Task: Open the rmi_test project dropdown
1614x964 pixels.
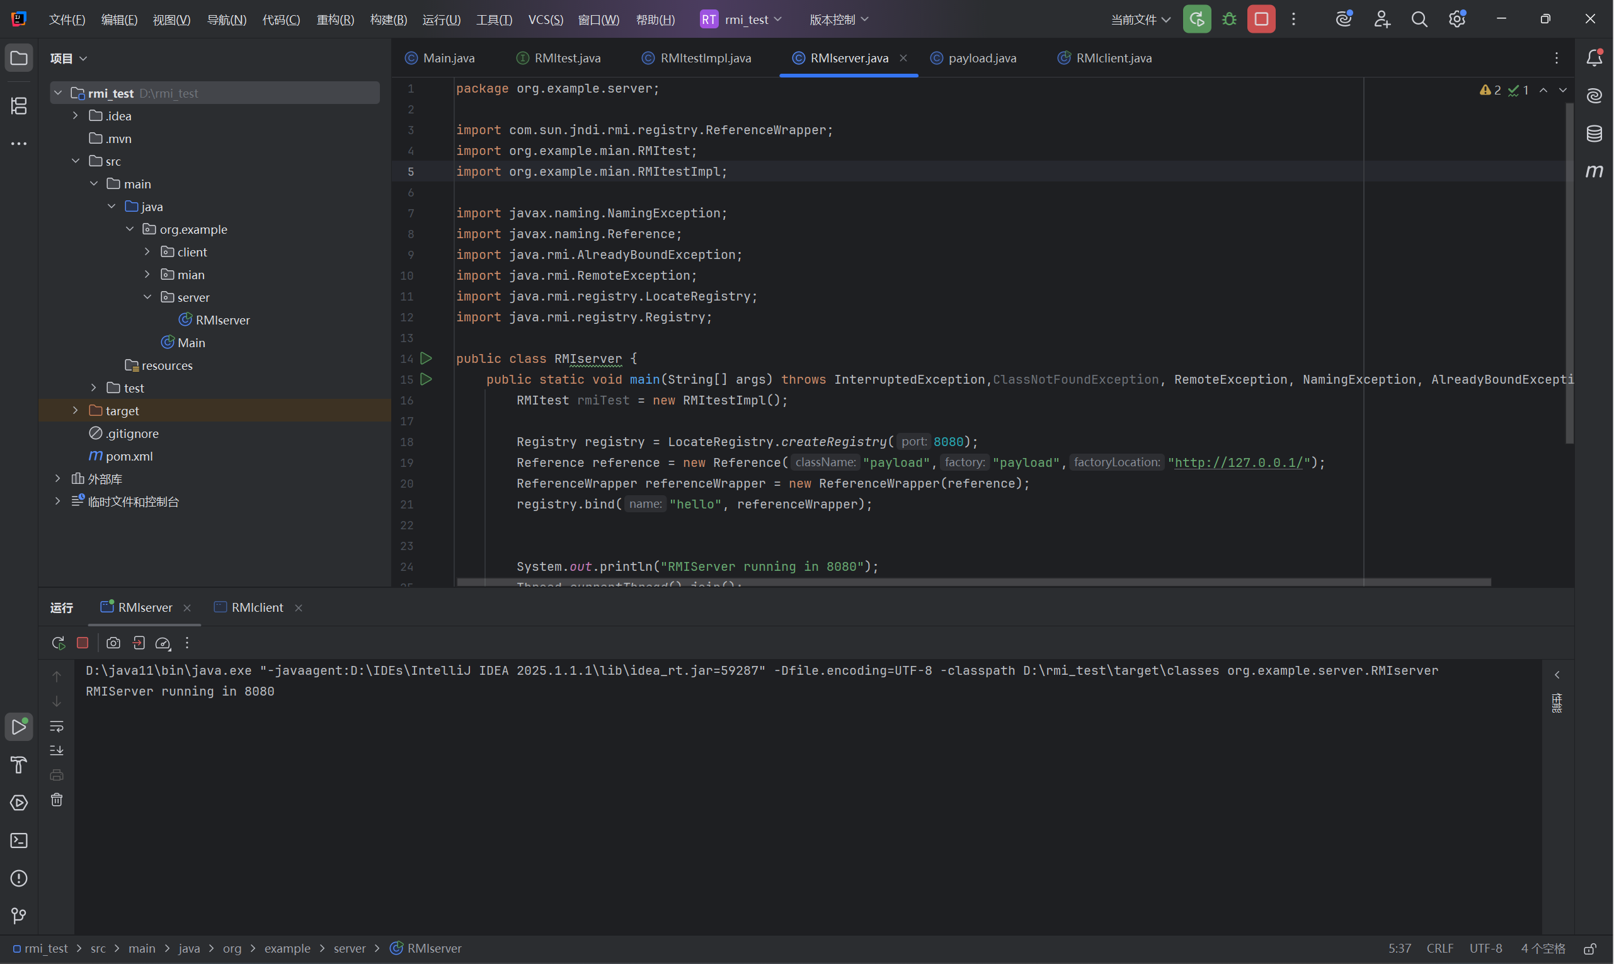Action: click(741, 20)
